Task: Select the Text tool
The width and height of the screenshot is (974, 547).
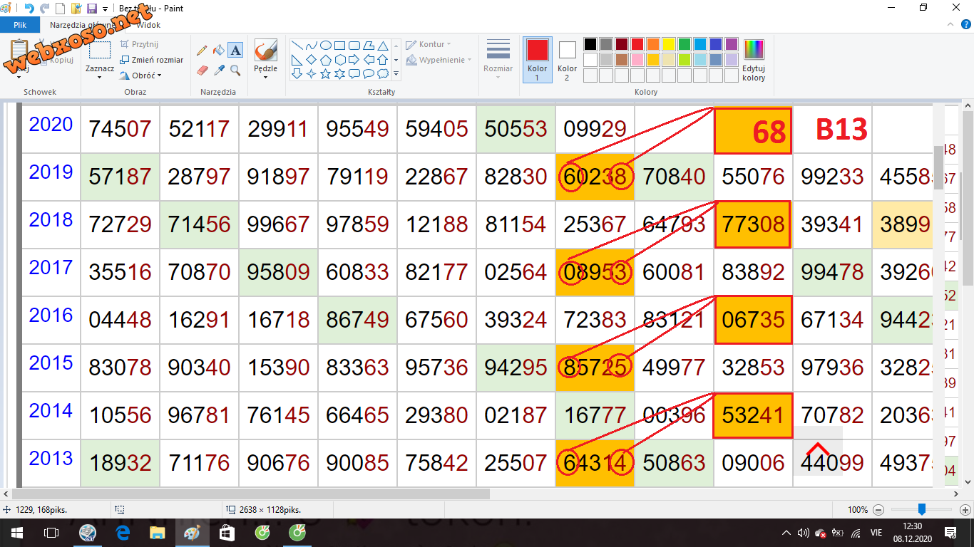Action: pyautogui.click(x=236, y=51)
